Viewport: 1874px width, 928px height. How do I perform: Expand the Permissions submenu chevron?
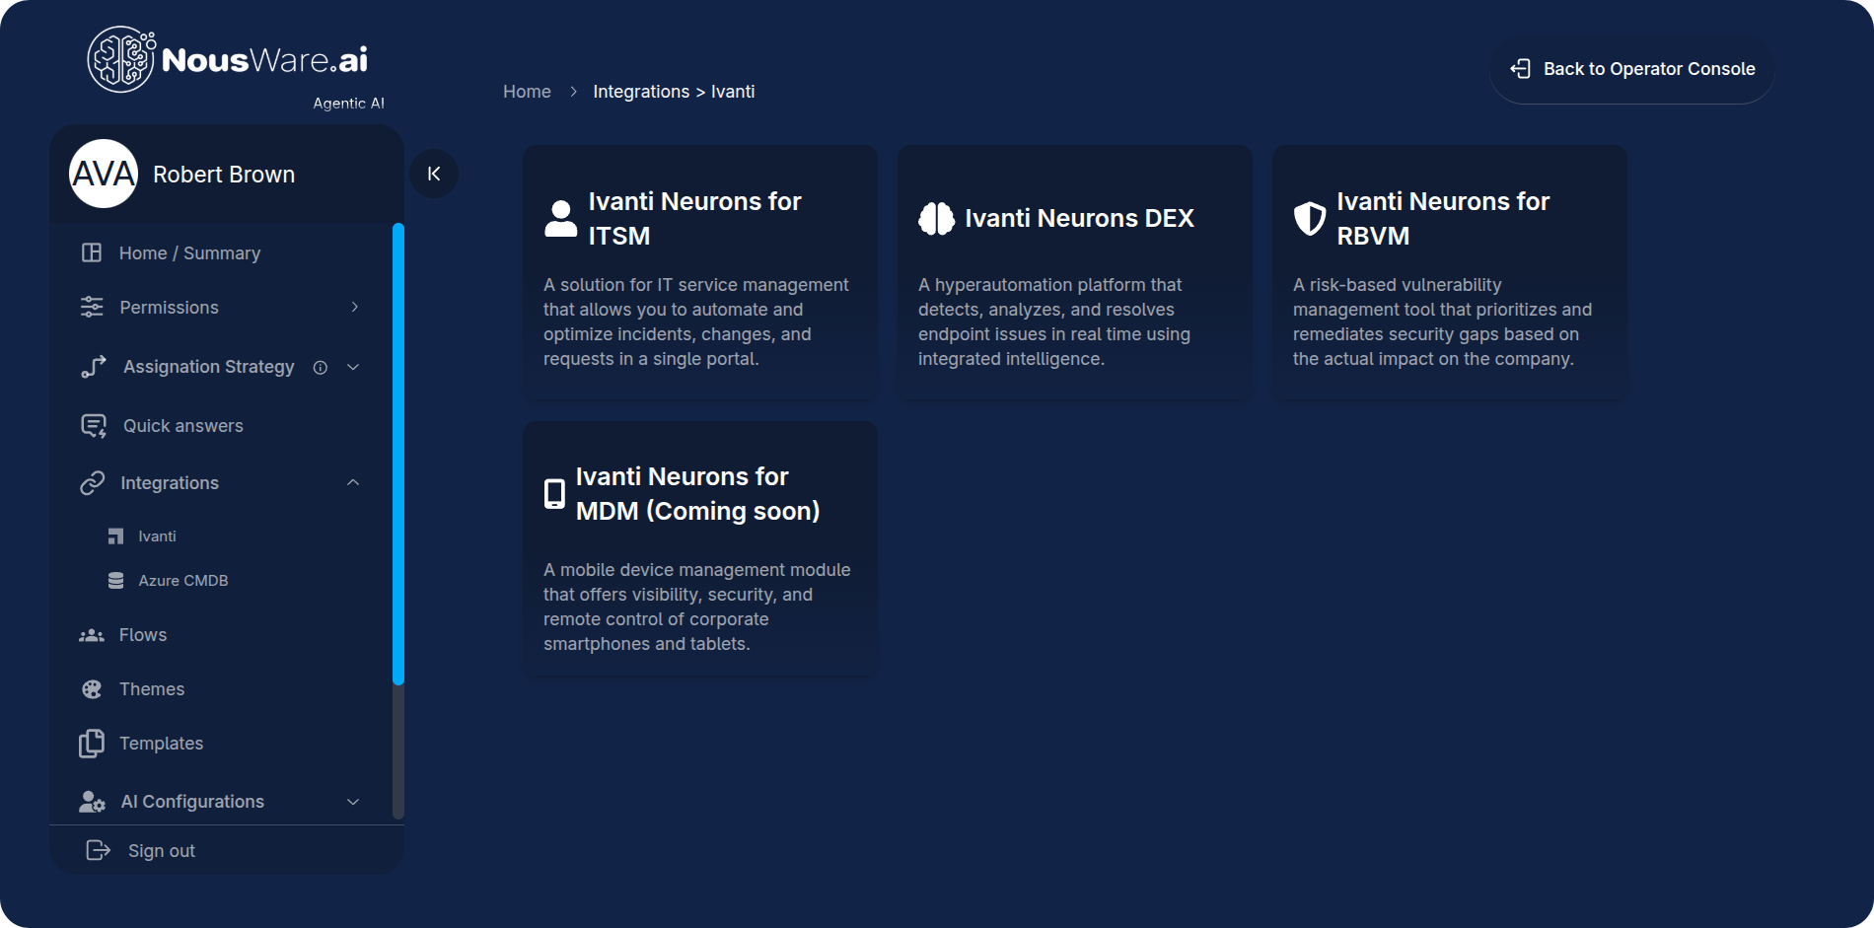click(355, 308)
